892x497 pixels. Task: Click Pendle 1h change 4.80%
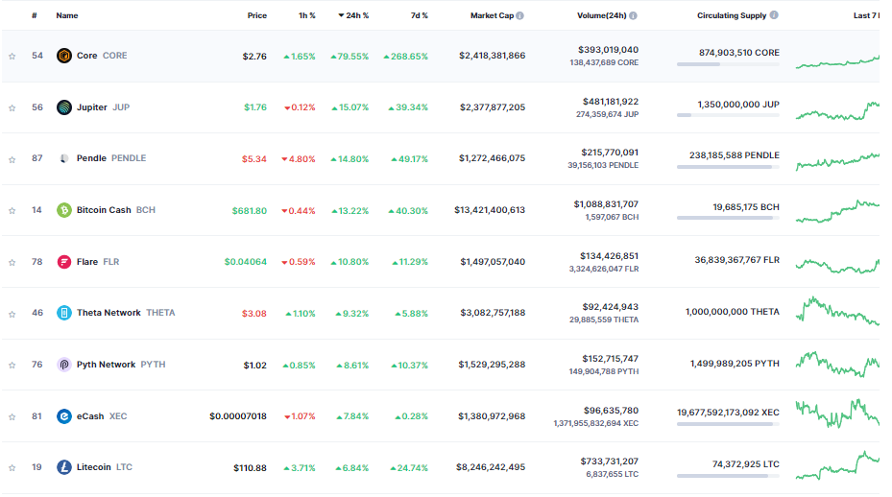(x=298, y=159)
